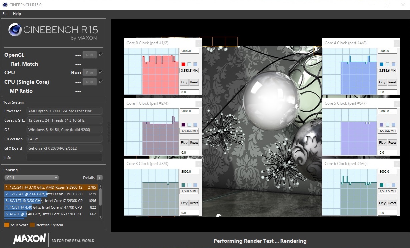Screen dimensions: 410x248
Task: Toggle the CPU (Single Core) checkbox
Action: click(101, 82)
